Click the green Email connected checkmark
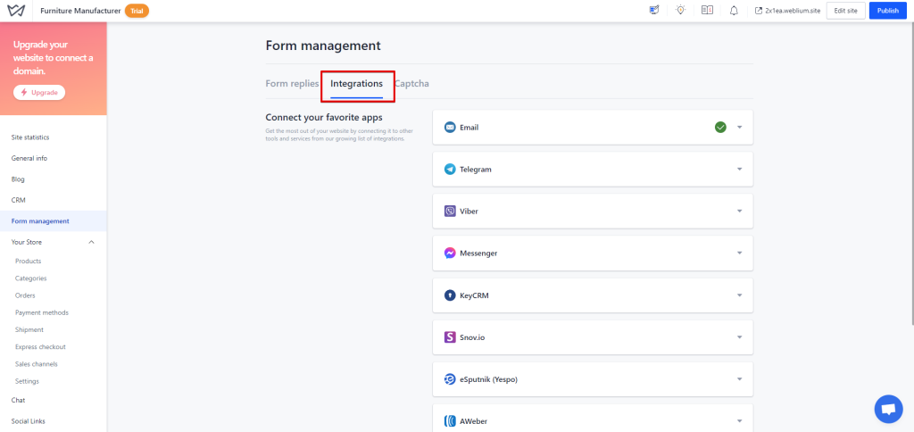Image resolution: width=914 pixels, height=432 pixels. pos(720,127)
